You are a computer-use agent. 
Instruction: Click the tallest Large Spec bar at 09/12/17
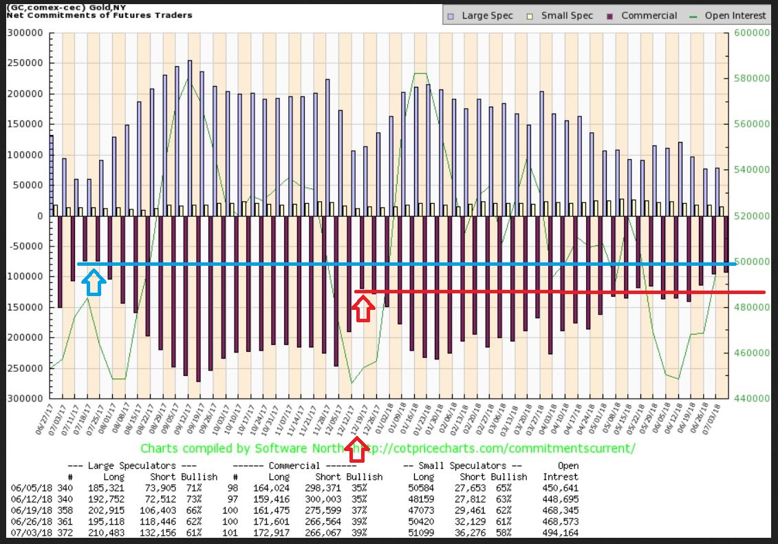pos(190,138)
